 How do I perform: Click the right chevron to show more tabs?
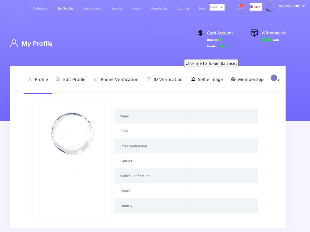pos(279,80)
